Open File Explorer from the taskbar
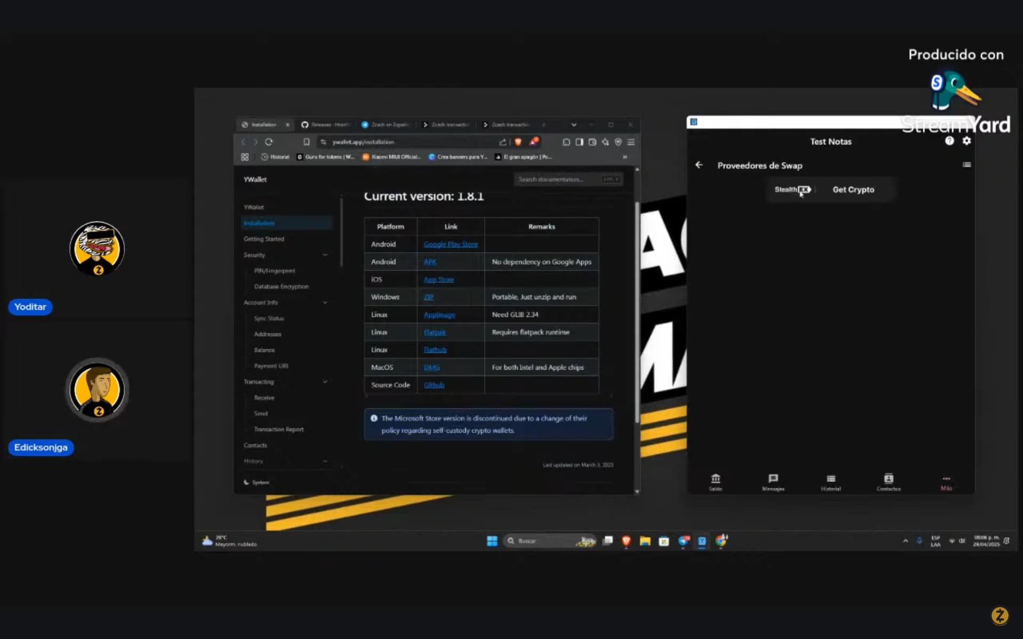 pyautogui.click(x=645, y=541)
